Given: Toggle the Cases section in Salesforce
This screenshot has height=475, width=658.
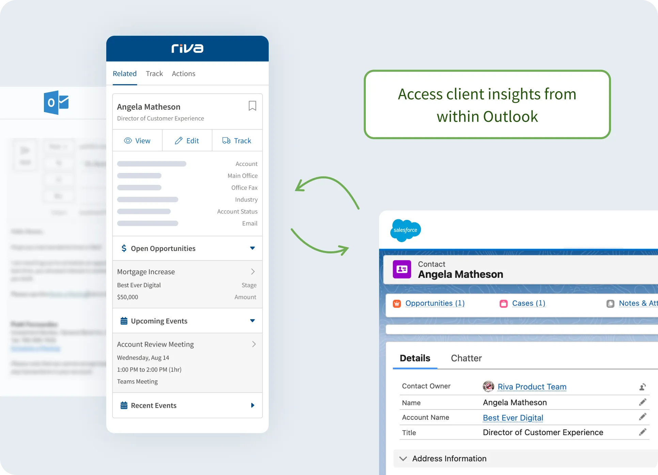Looking at the screenshot, I should [528, 303].
